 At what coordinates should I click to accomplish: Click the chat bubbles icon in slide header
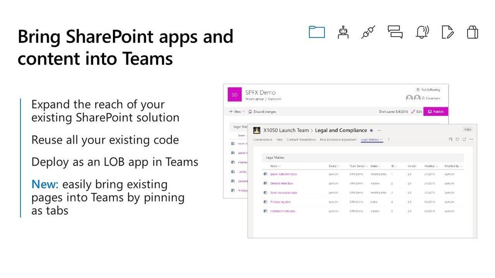pyautogui.click(x=395, y=32)
